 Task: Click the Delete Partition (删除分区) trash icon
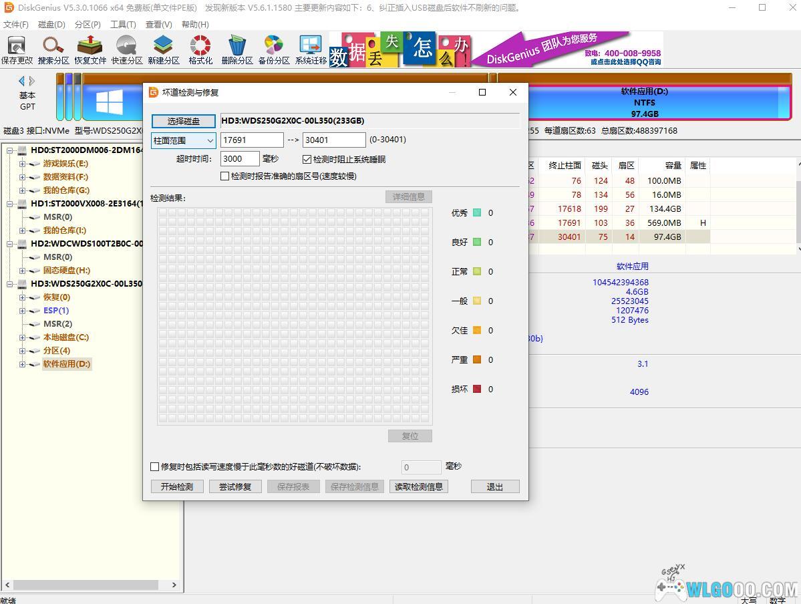click(237, 49)
